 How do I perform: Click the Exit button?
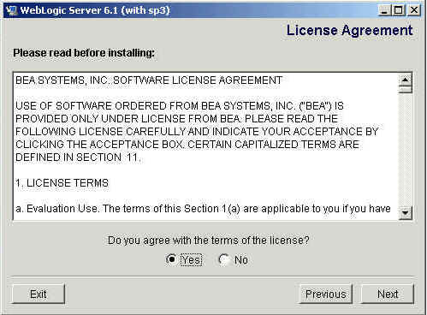39,294
